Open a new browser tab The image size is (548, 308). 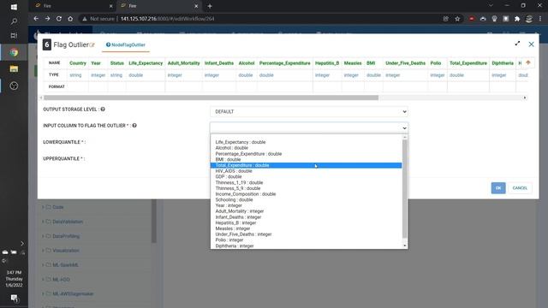pyautogui.click(x=210, y=6)
